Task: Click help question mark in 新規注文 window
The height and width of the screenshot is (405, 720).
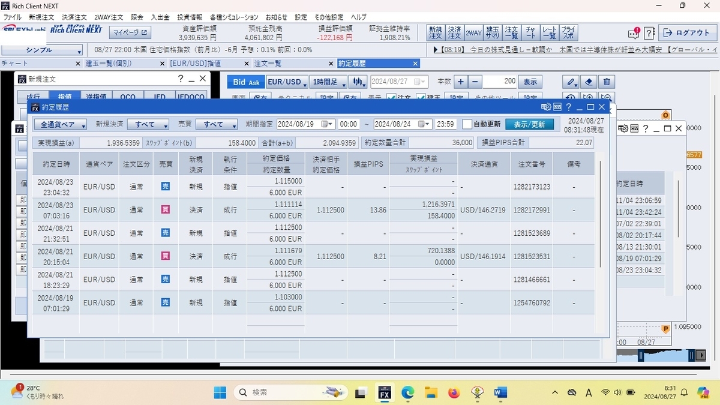Action: 181,79
